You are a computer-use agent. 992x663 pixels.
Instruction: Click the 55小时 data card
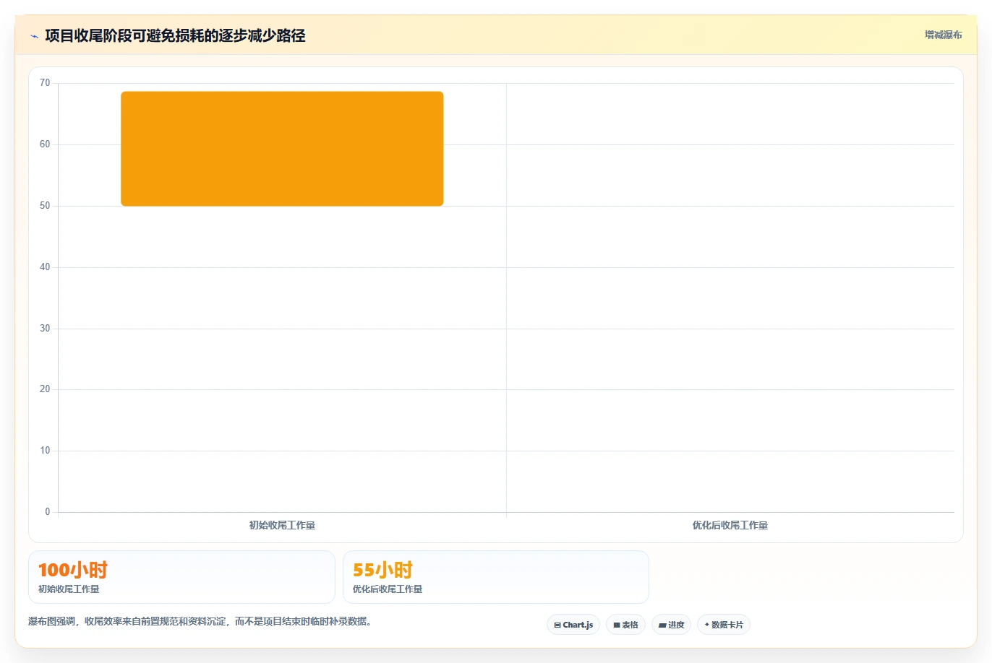click(x=496, y=577)
